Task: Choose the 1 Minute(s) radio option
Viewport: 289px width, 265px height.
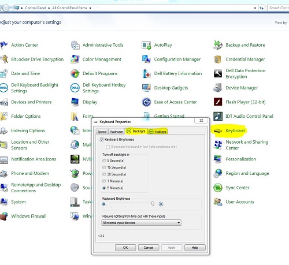Action: coord(104,181)
